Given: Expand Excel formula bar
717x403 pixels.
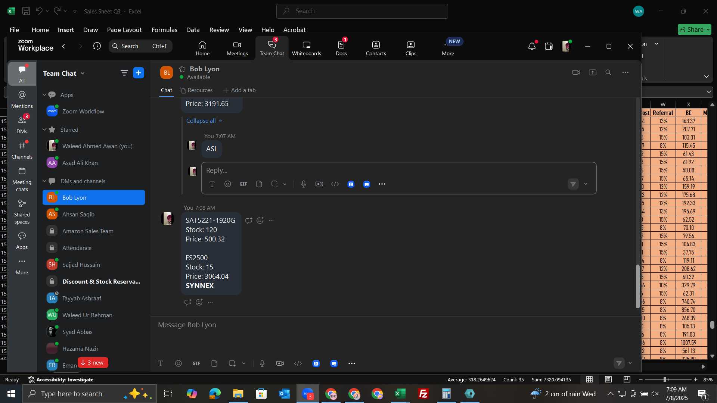Looking at the screenshot, I should click(x=709, y=92).
